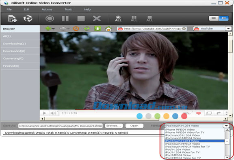Choose highlighted iPod touch H.264 Video item

pos(195,141)
